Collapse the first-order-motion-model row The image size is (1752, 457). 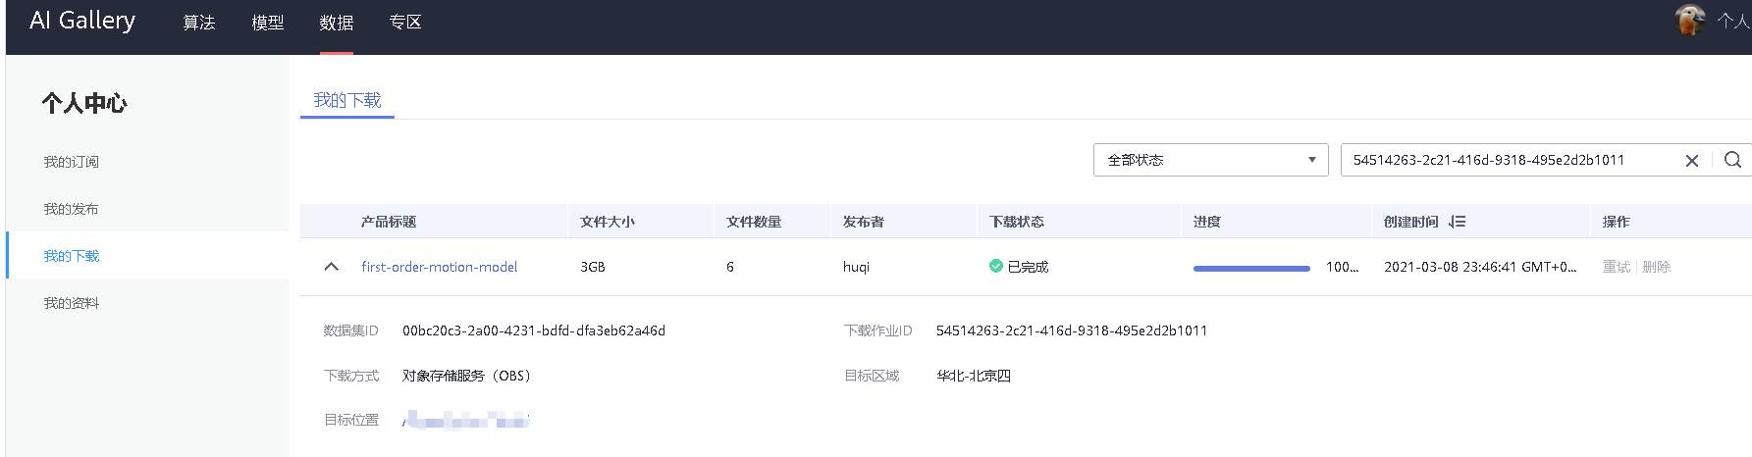coord(331,267)
